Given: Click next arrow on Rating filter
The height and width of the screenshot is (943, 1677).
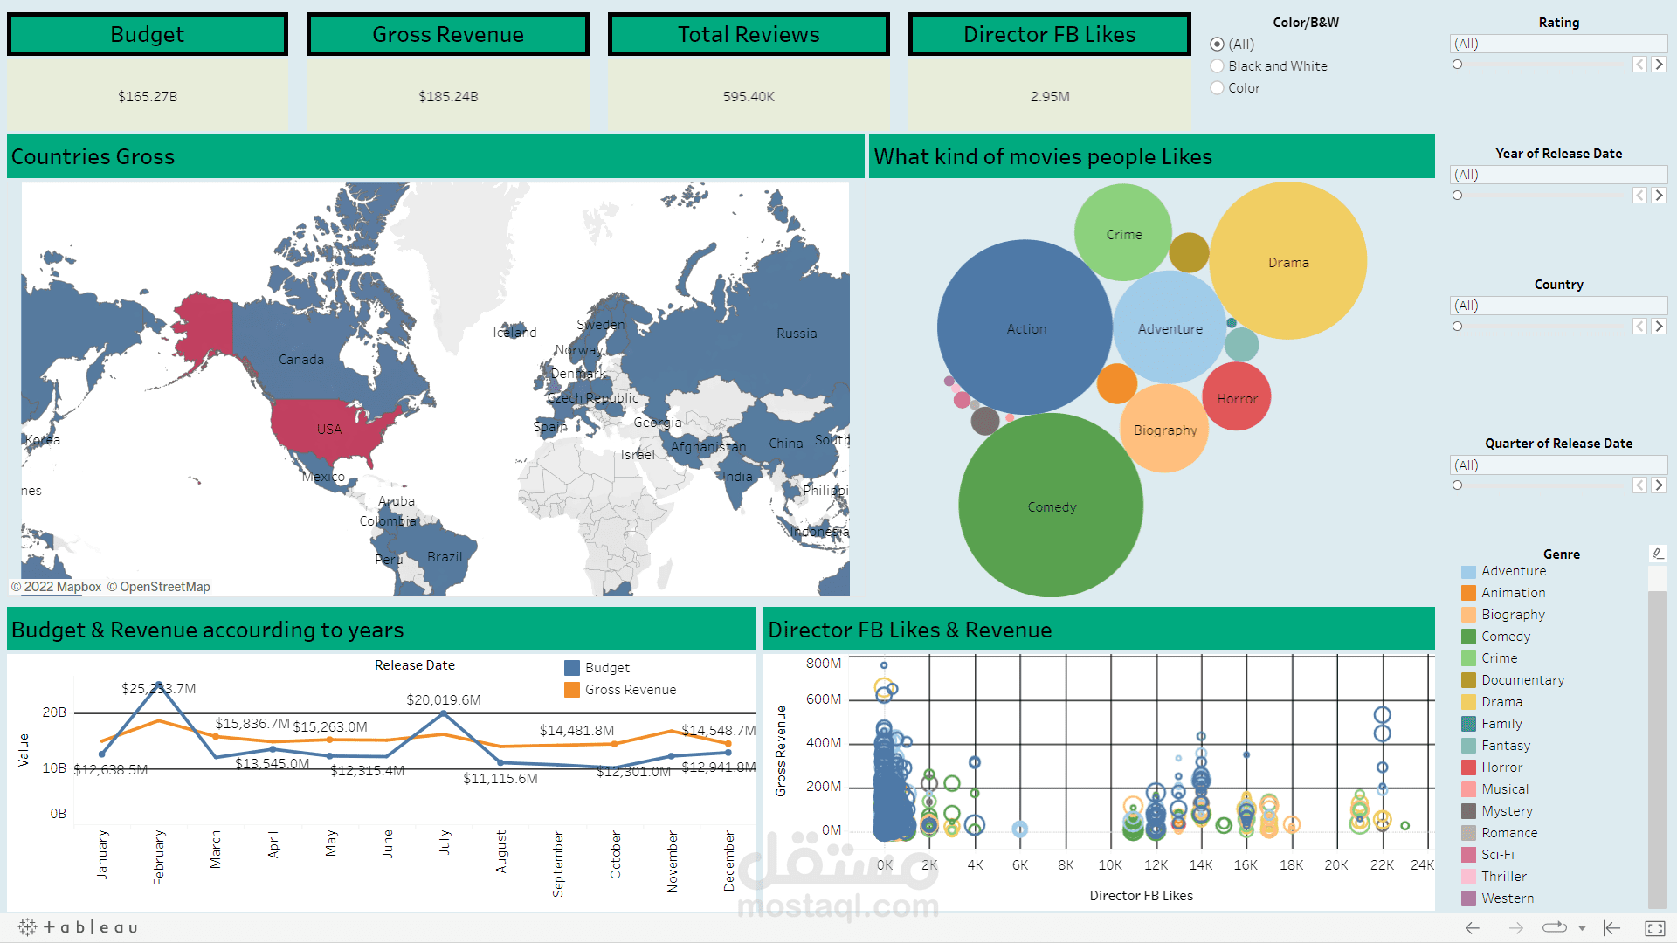Looking at the screenshot, I should (x=1659, y=65).
